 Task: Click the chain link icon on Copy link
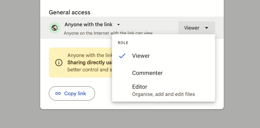(x=58, y=93)
